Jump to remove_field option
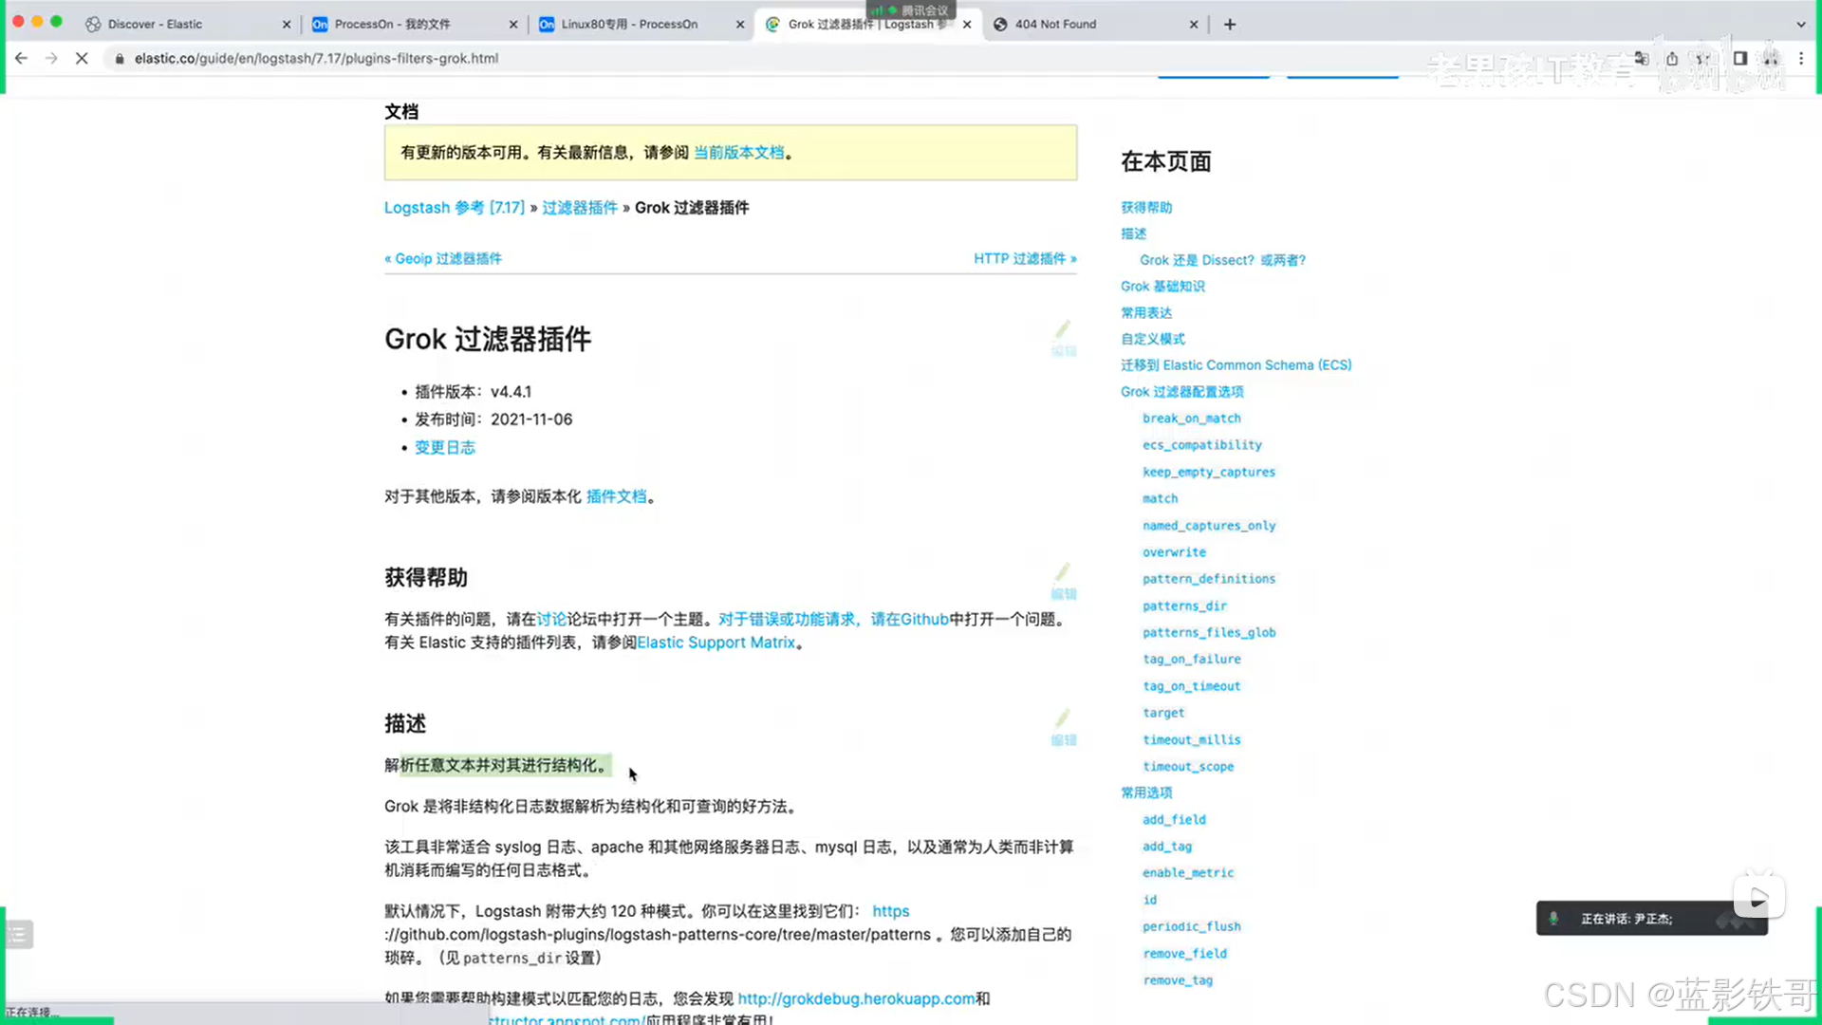Screen dimensions: 1822x1025 pyautogui.click(x=1184, y=953)
